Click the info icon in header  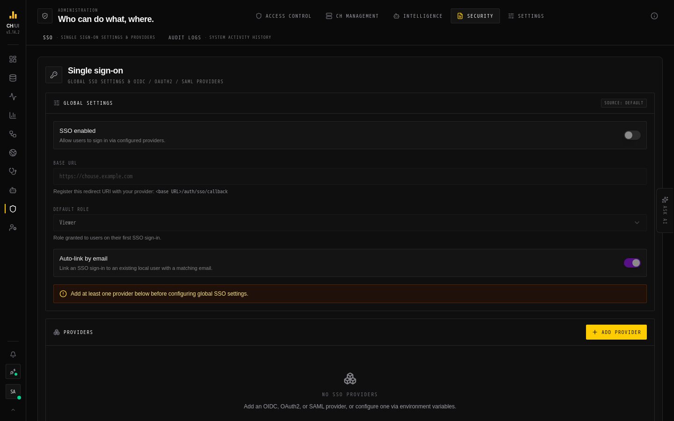[654, 16]
